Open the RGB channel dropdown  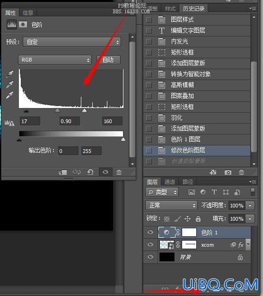(55, 60)
